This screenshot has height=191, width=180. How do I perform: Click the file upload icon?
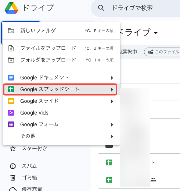point(11,48)
